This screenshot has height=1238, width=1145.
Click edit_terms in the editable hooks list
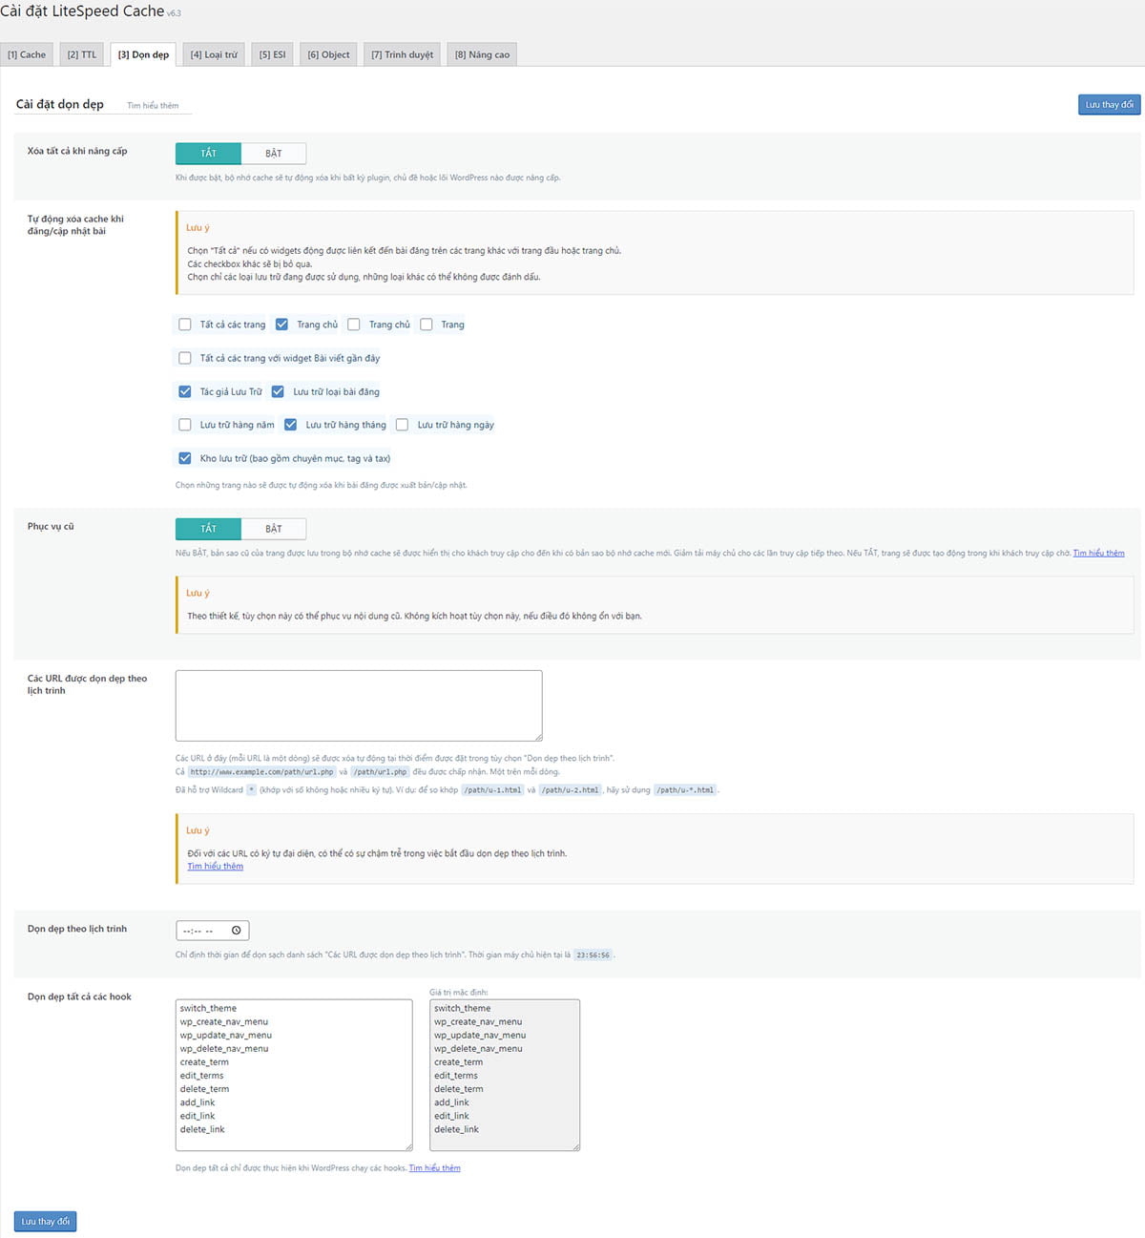(201, 1076)
